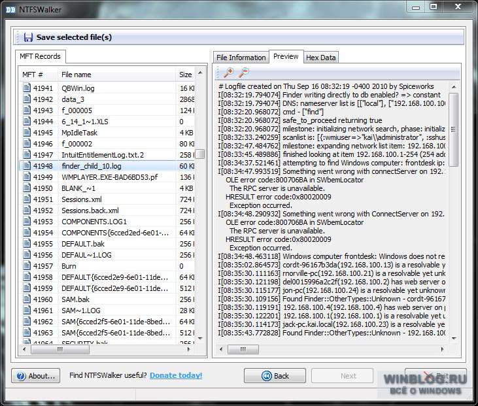Click the About... button
Image resolution: width=478 pixels, height=406 pixels.
36,376
